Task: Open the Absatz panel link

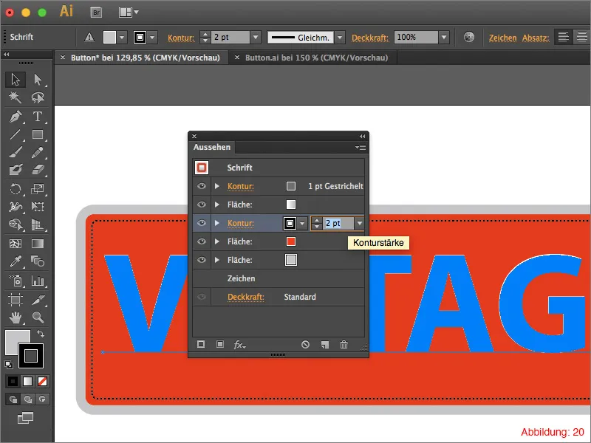Action: point(536,38)
